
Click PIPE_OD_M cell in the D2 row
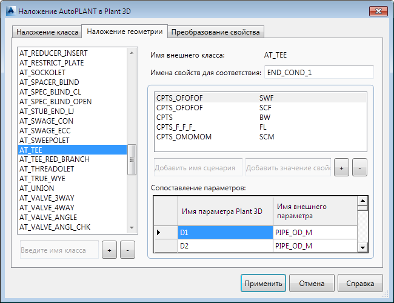315,245
